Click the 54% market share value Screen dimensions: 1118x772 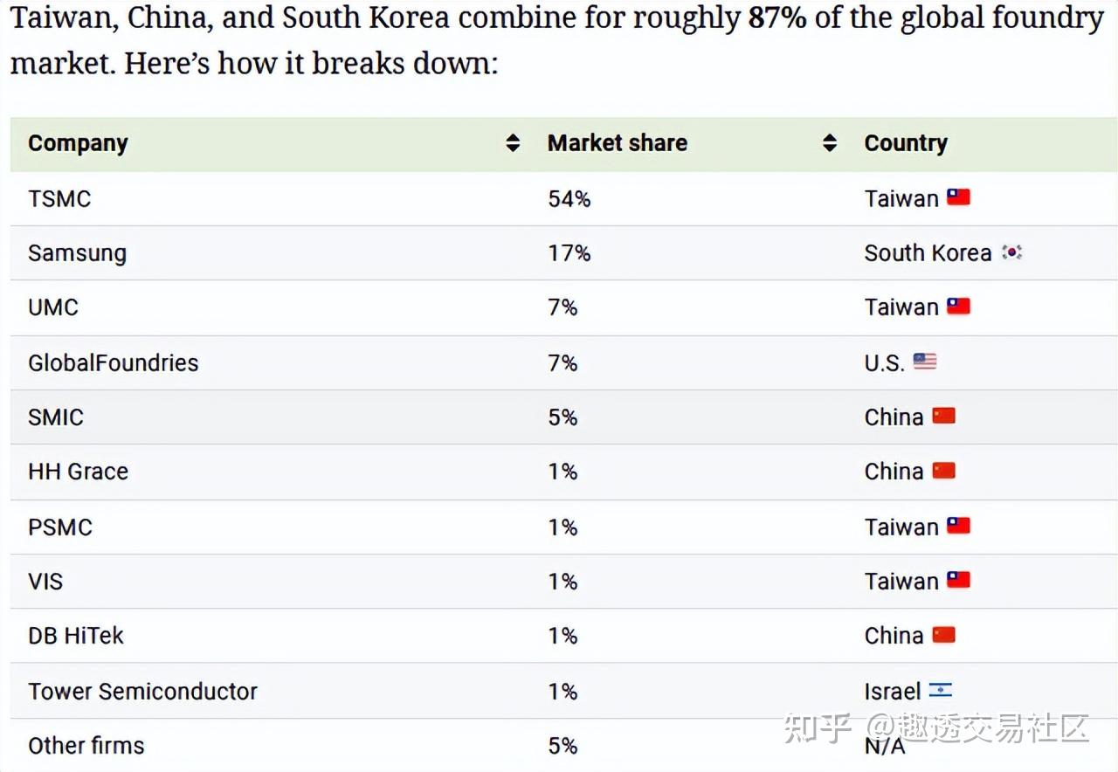pyautogui.click(x=569, y=199)
